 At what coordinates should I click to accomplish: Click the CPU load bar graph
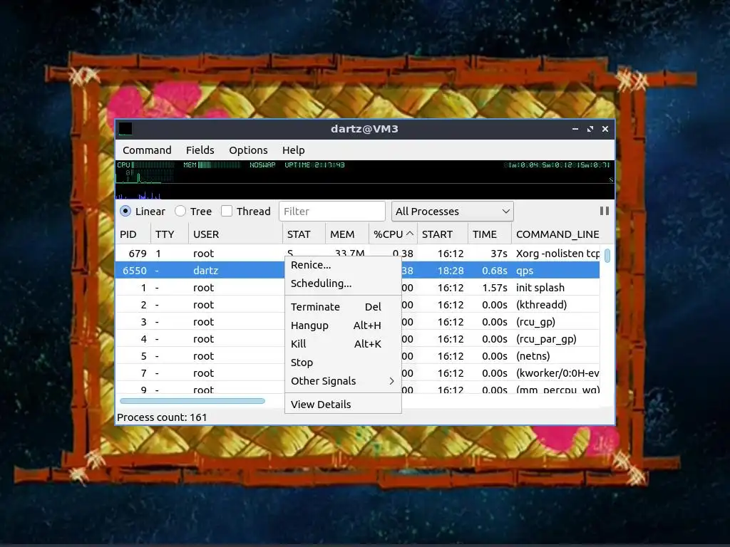click(x=145, y=165)
